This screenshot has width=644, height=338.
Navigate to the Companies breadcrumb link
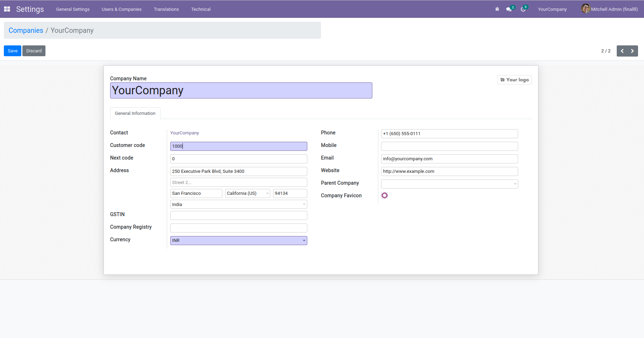(26, 30)
